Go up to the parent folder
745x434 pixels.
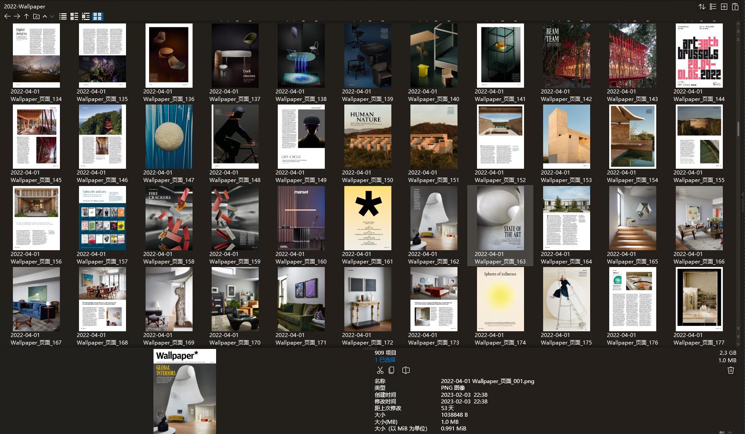coord(26,16)
